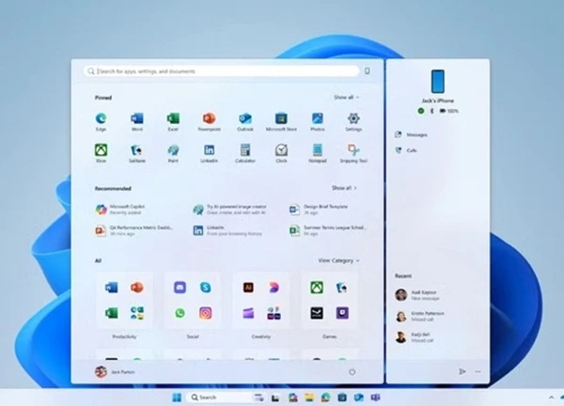This screenshot has height=406, width=564.
Task: Launch the Clock app
Action: (281, 153)
